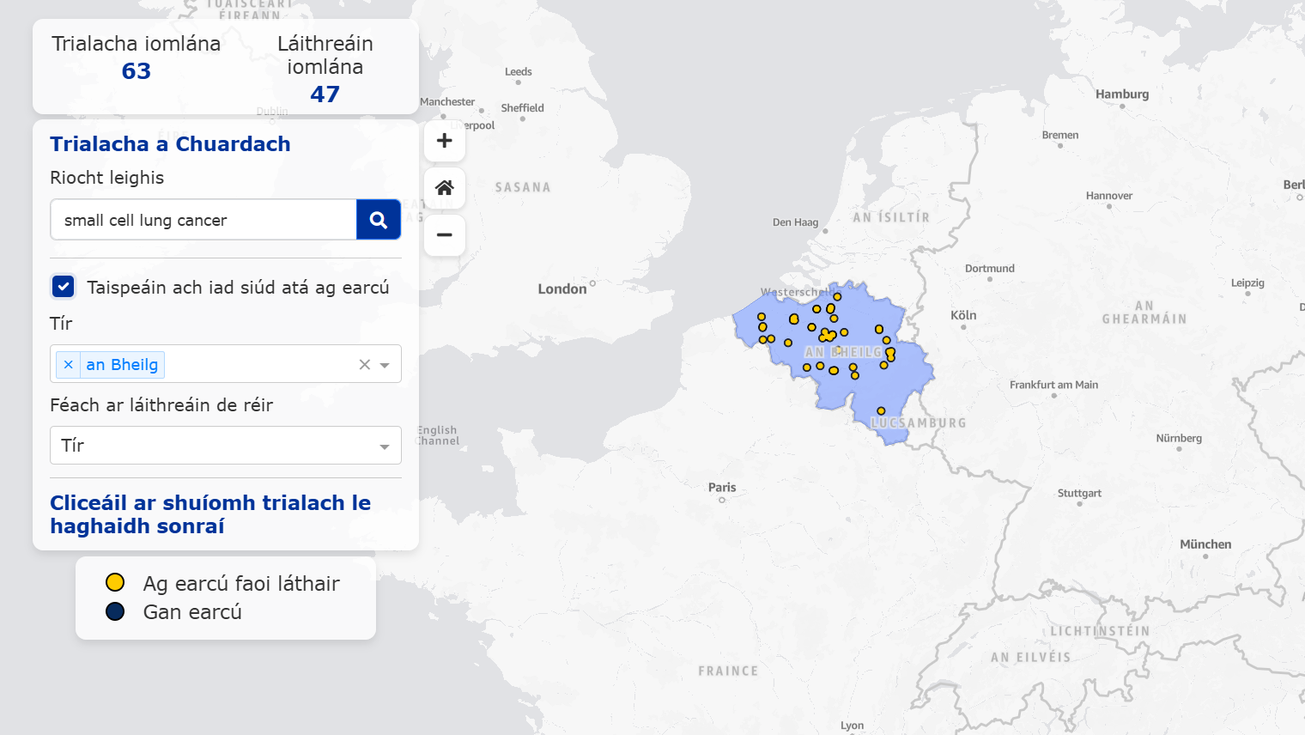Click the yellow 'Ag earcú faoi láthair' legend dot

pos(115,583)
